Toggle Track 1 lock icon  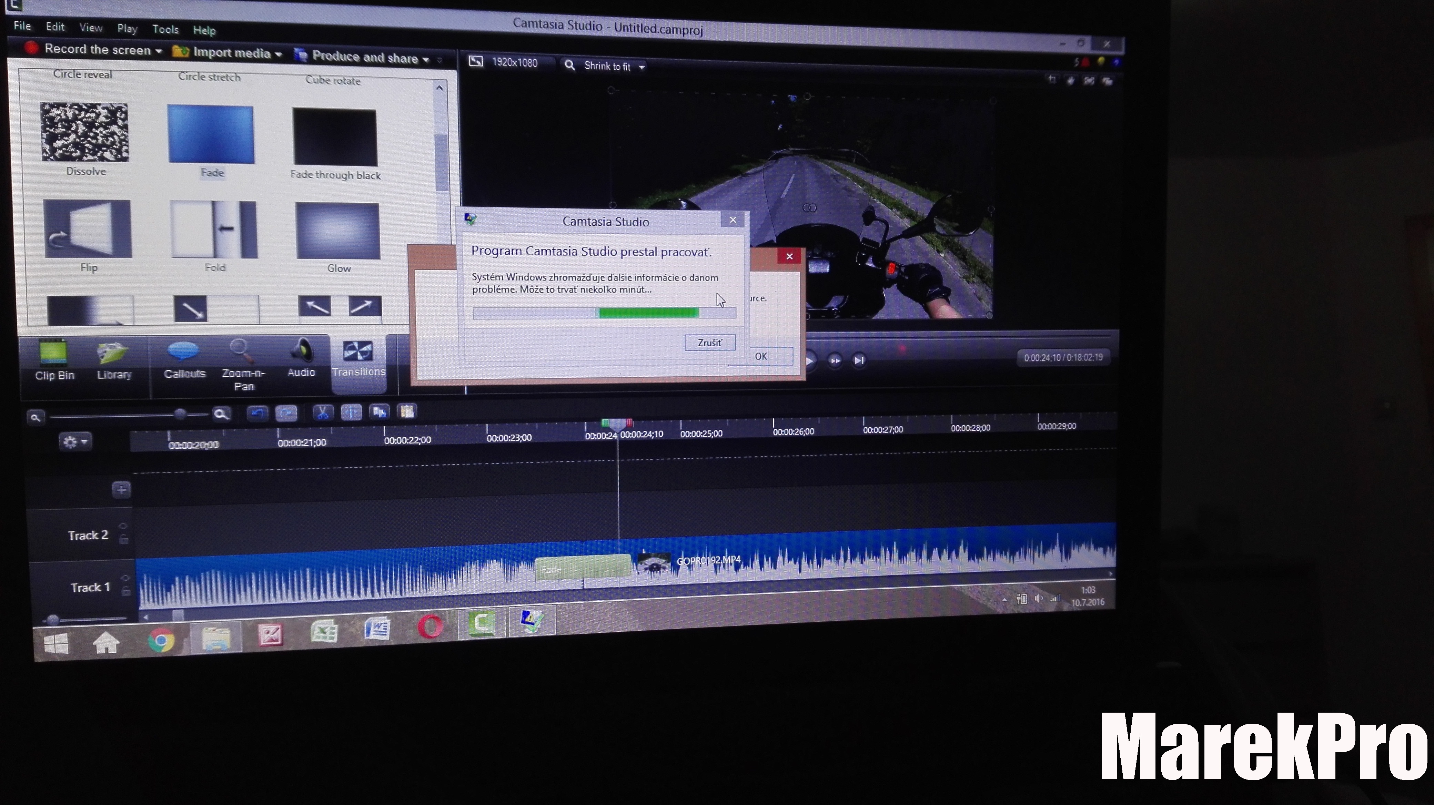pyautogui.click(x=126, y=591)
